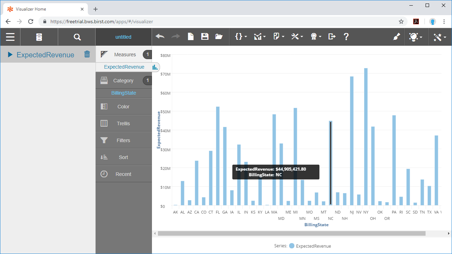Screen dimensions: 452x254
Task: Create a new report with the new page icon
Action: click(190, 36)
